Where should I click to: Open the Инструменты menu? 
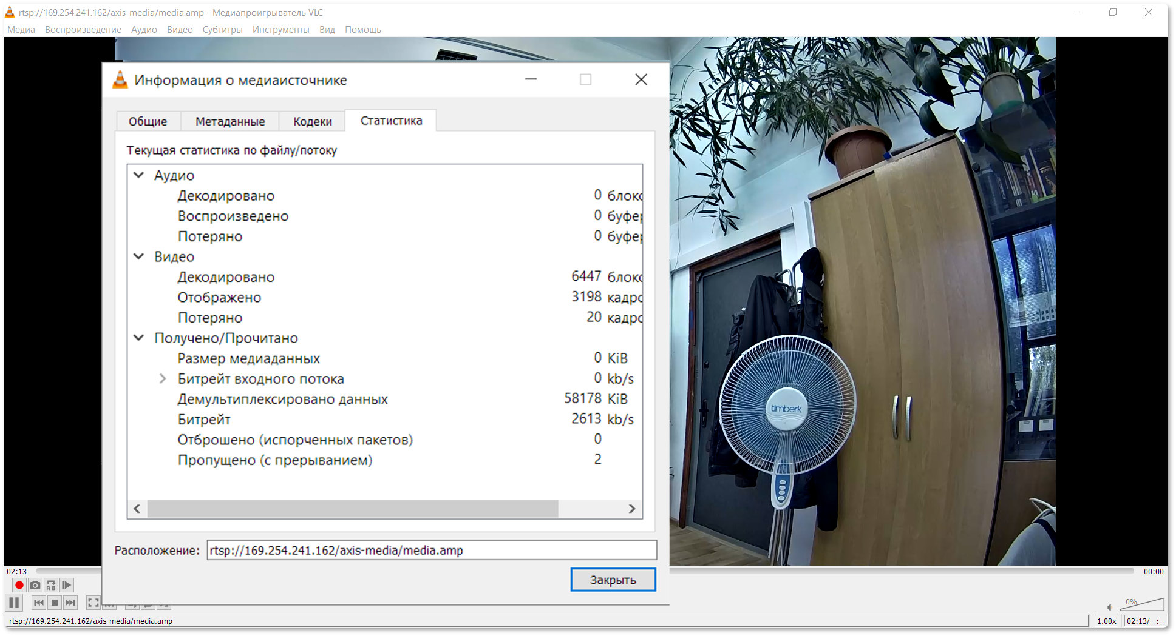click(280, 29)
